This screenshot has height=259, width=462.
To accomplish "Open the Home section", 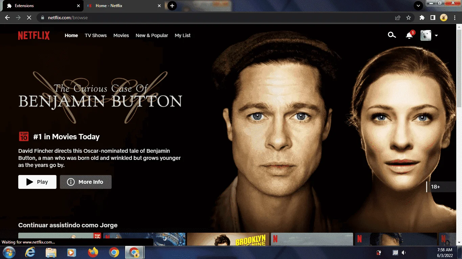I will point(71,35).
